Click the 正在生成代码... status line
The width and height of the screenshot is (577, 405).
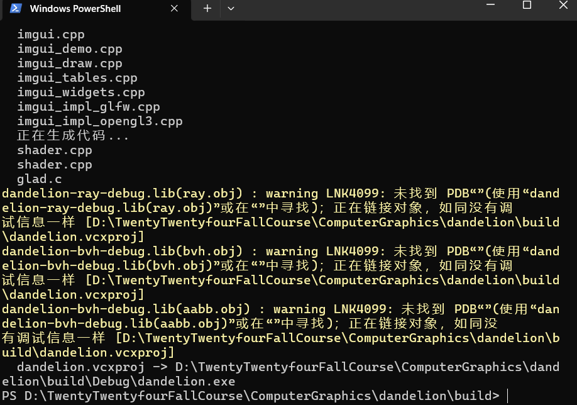tap(72, 135)
